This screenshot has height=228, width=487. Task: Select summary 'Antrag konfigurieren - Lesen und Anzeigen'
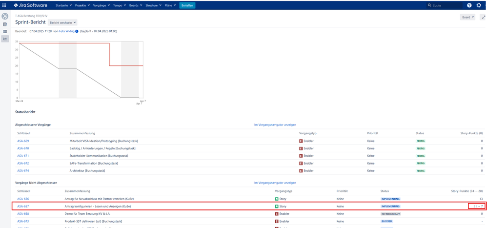click(98, 206)
